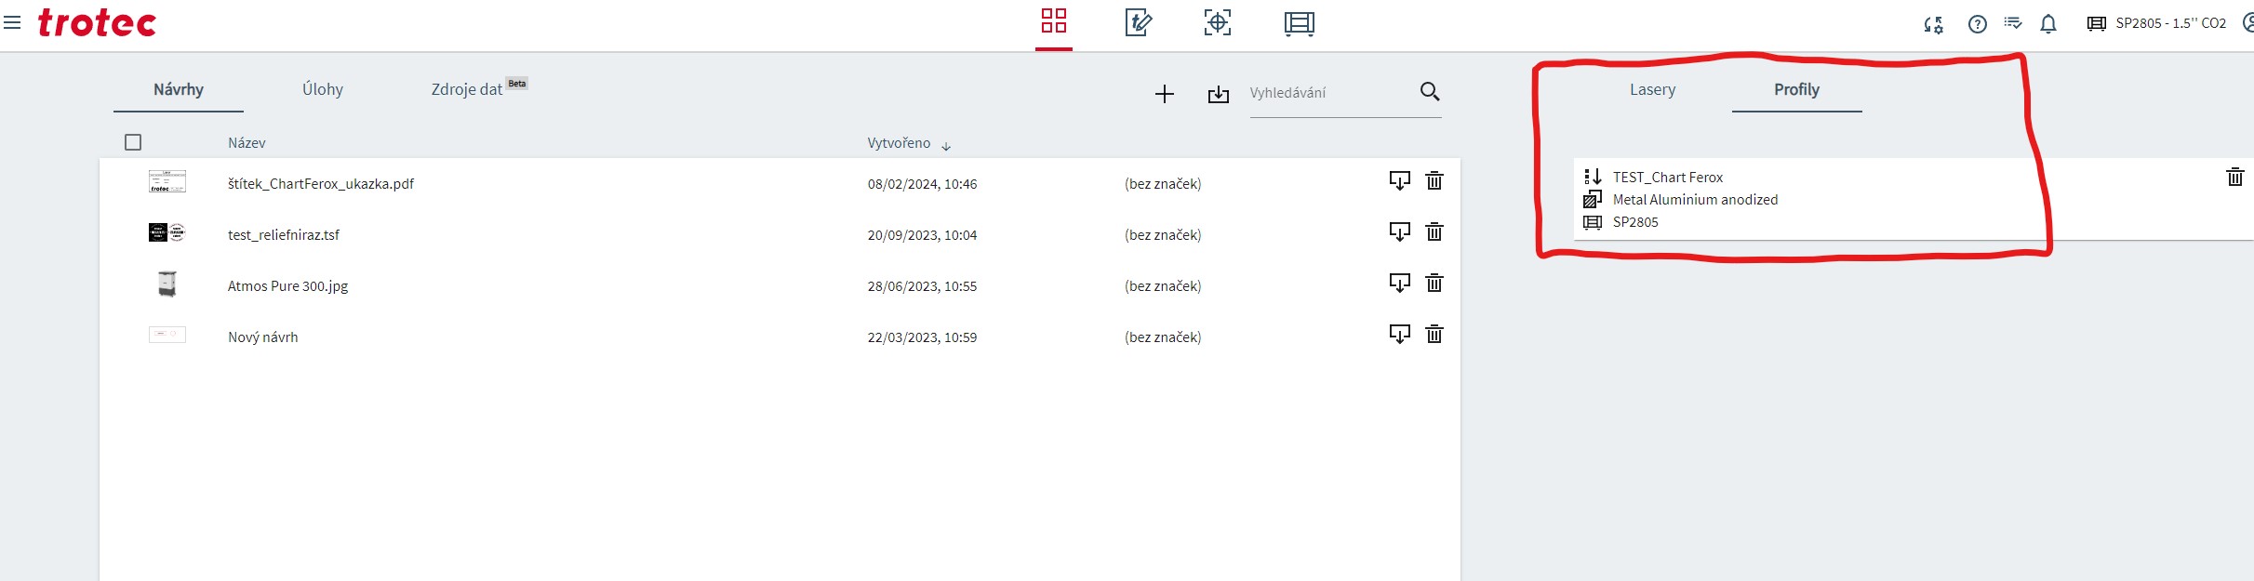Click the help question mark icon
The height and width of the screenshot is (581, 2254).
coord(1977,24)
